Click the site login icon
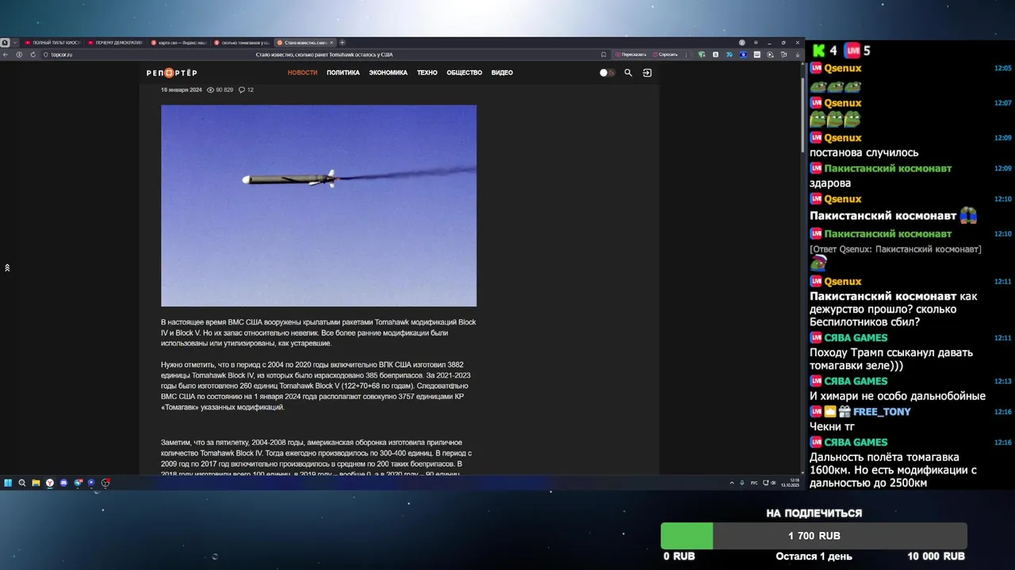This screenshot has height=570, width=1015. 647,73
